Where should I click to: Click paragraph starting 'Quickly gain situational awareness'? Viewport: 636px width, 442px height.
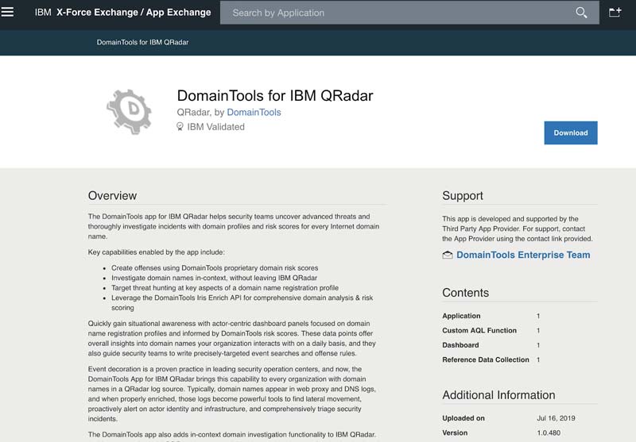(232, 338)
